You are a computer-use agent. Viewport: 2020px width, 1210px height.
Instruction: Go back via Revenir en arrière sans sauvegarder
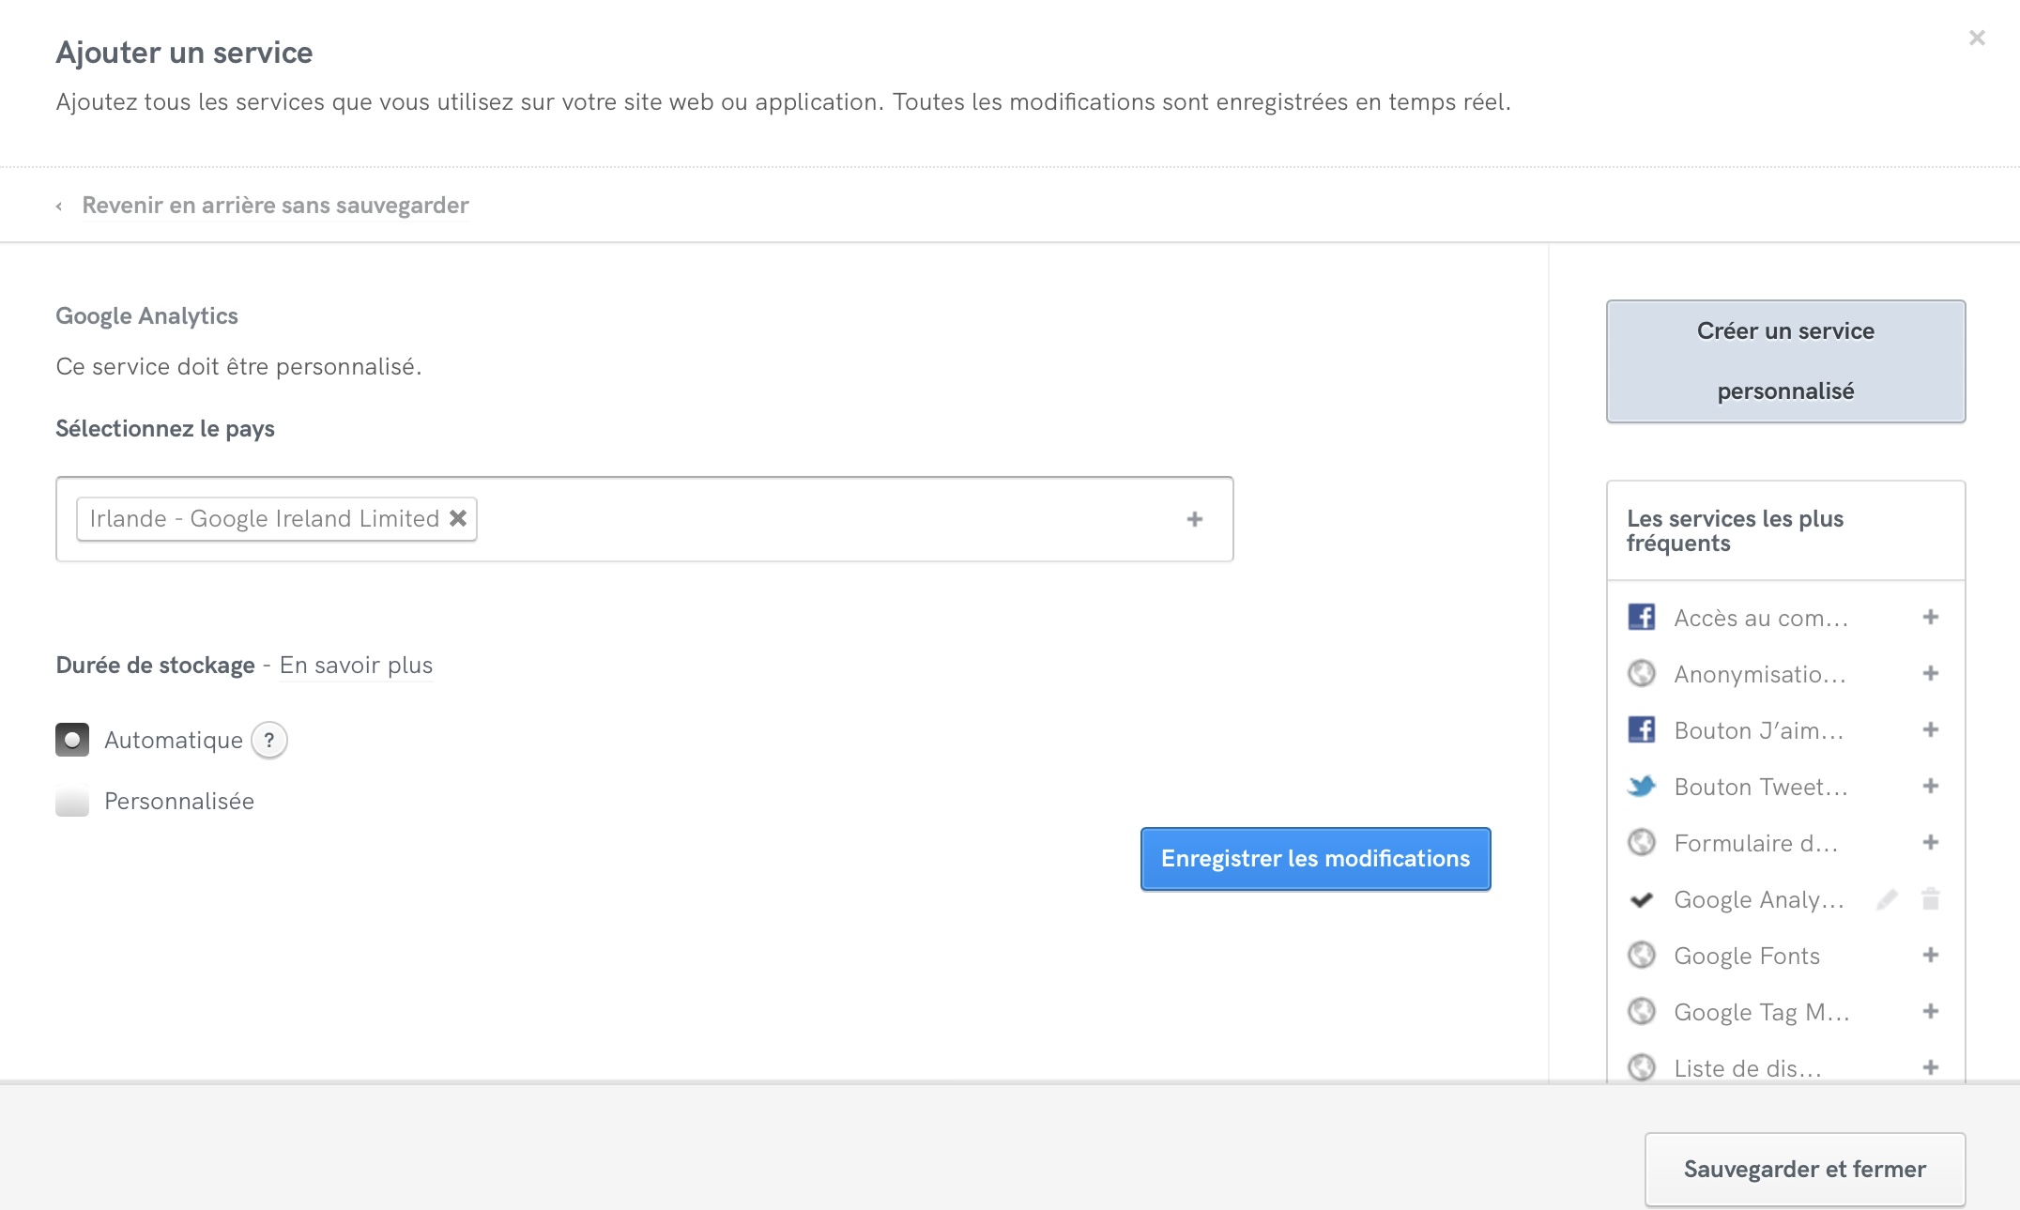pyautogui.click(x=274, y=205)
